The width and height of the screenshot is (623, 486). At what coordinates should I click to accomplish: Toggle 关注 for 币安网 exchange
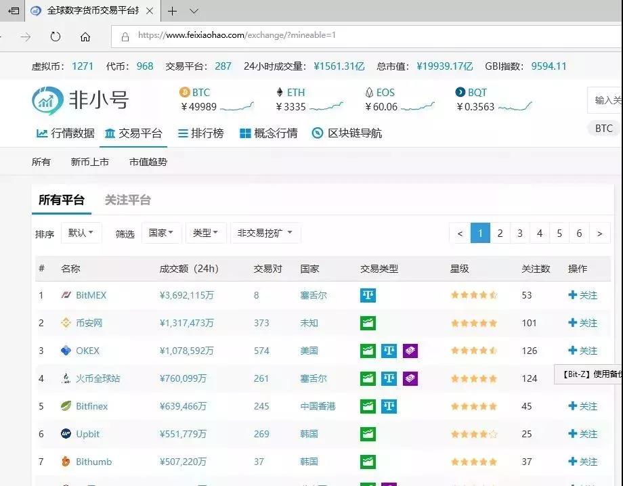pyautogui.click(x=582, y=323)
